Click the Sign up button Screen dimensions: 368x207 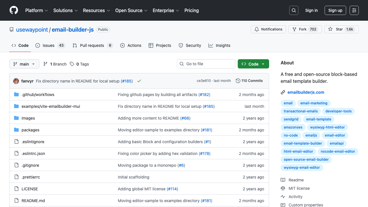(x=335, y=10)
